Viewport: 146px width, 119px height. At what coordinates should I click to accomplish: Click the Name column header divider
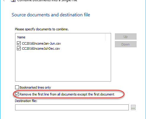click(x=105, y=37)
